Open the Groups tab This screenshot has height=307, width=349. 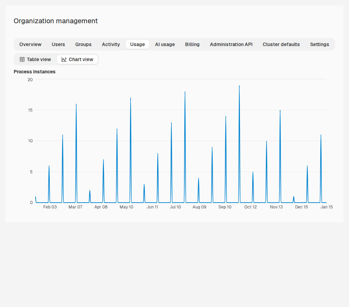[x=83, y=44]
